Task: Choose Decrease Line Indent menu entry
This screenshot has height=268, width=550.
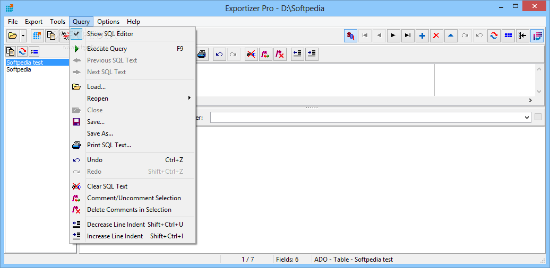Action: 132,225
